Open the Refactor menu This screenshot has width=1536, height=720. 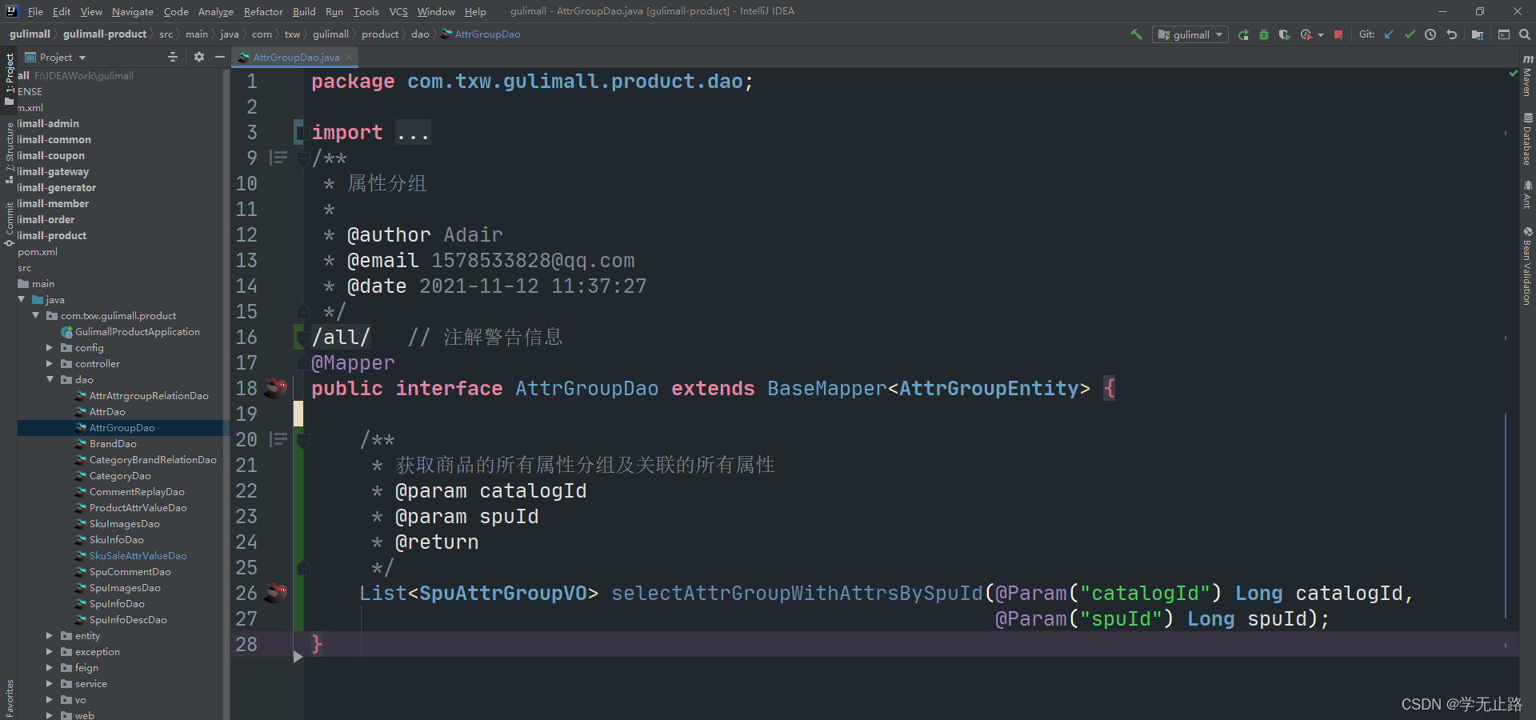(x=263, y=11)
